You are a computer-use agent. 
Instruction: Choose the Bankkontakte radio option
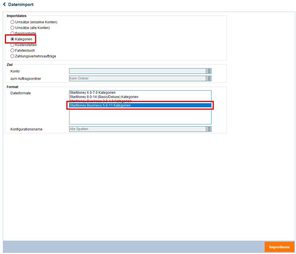pyautogui.click(x=12, y=33)
